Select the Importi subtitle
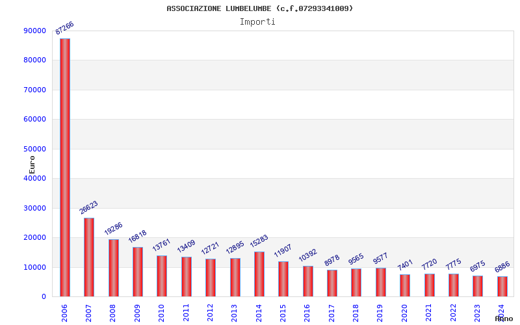Viewport: 520px width, 325px height. pos(257,22)
